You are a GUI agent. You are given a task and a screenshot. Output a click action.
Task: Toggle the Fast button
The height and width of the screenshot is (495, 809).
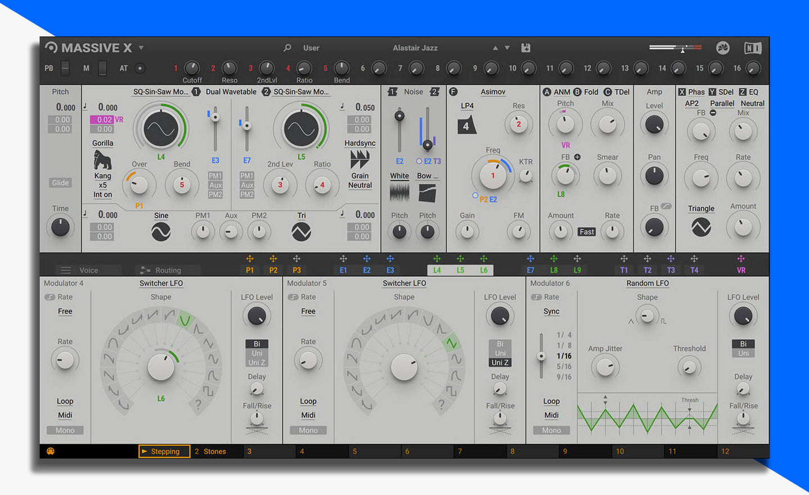tap(587, 232)
